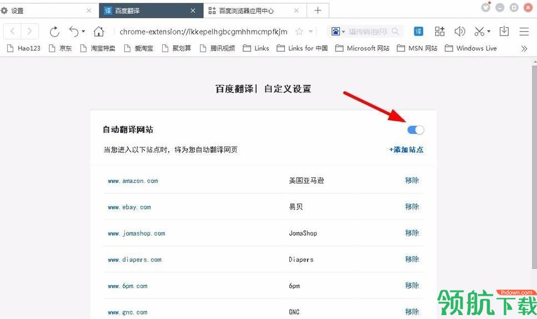Click the 易贝 site name
The height and width of the screenshot is (319, 537).
click(x=296, y=207)
